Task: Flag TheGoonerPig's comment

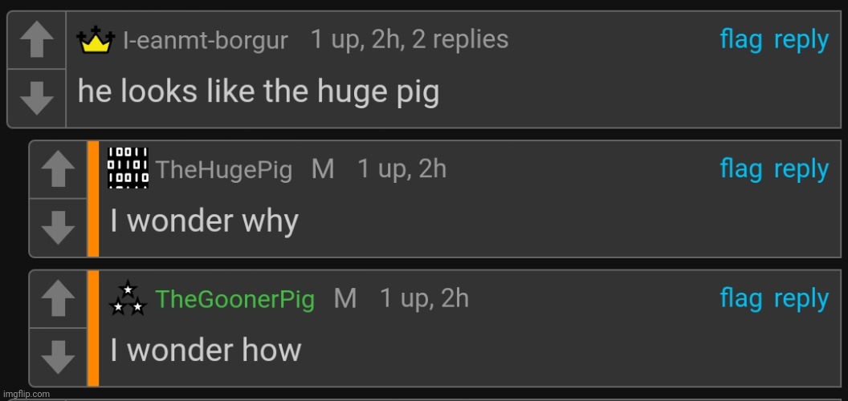Action: tap(741, 299)
